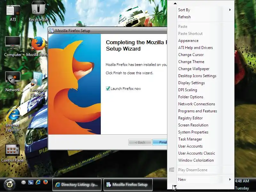This screenshot has height=192, width=256.
Task: Open the ATI desktop icon
Action: (13, 13)
